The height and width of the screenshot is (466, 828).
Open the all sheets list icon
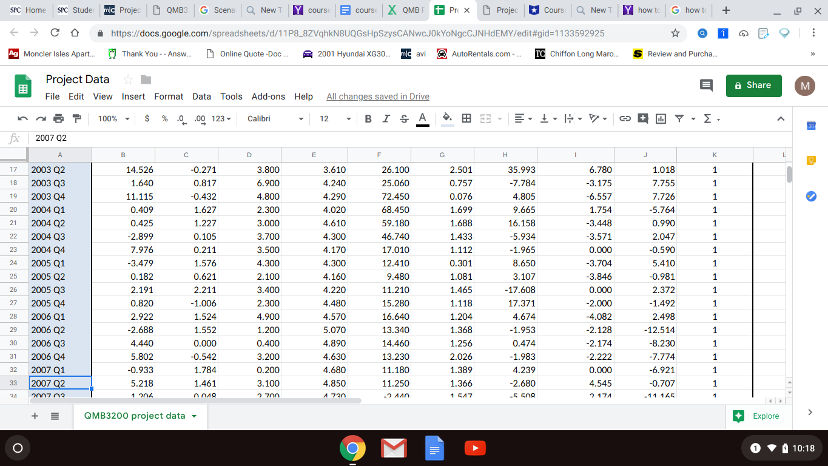click(54, 416)
